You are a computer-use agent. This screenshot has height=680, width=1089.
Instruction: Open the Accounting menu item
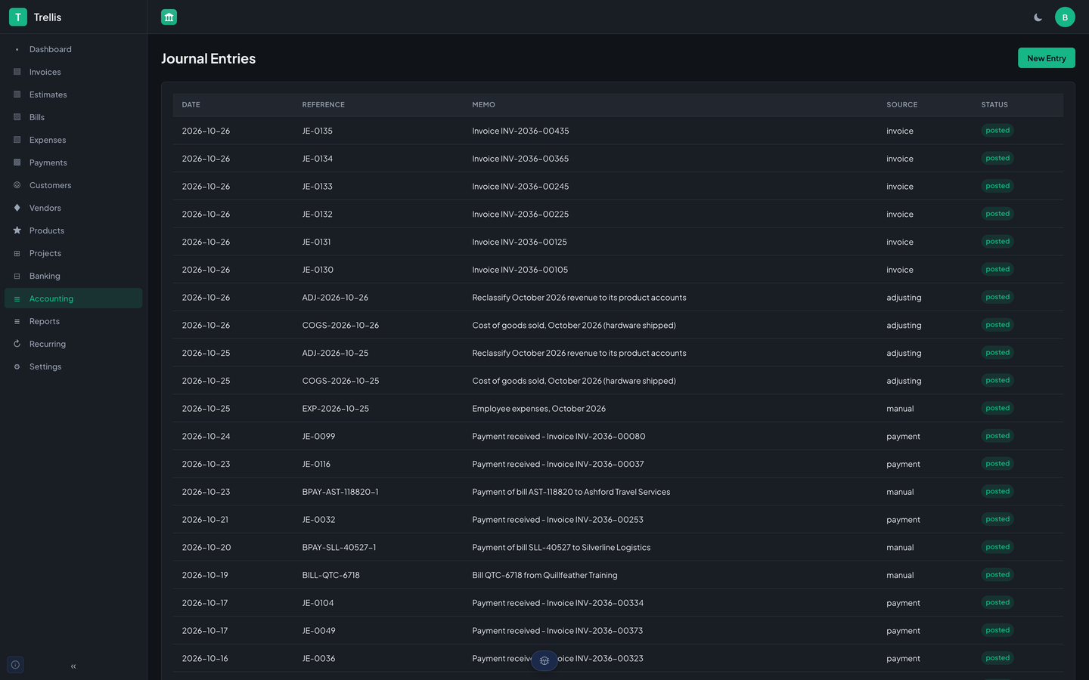point(73,298)
